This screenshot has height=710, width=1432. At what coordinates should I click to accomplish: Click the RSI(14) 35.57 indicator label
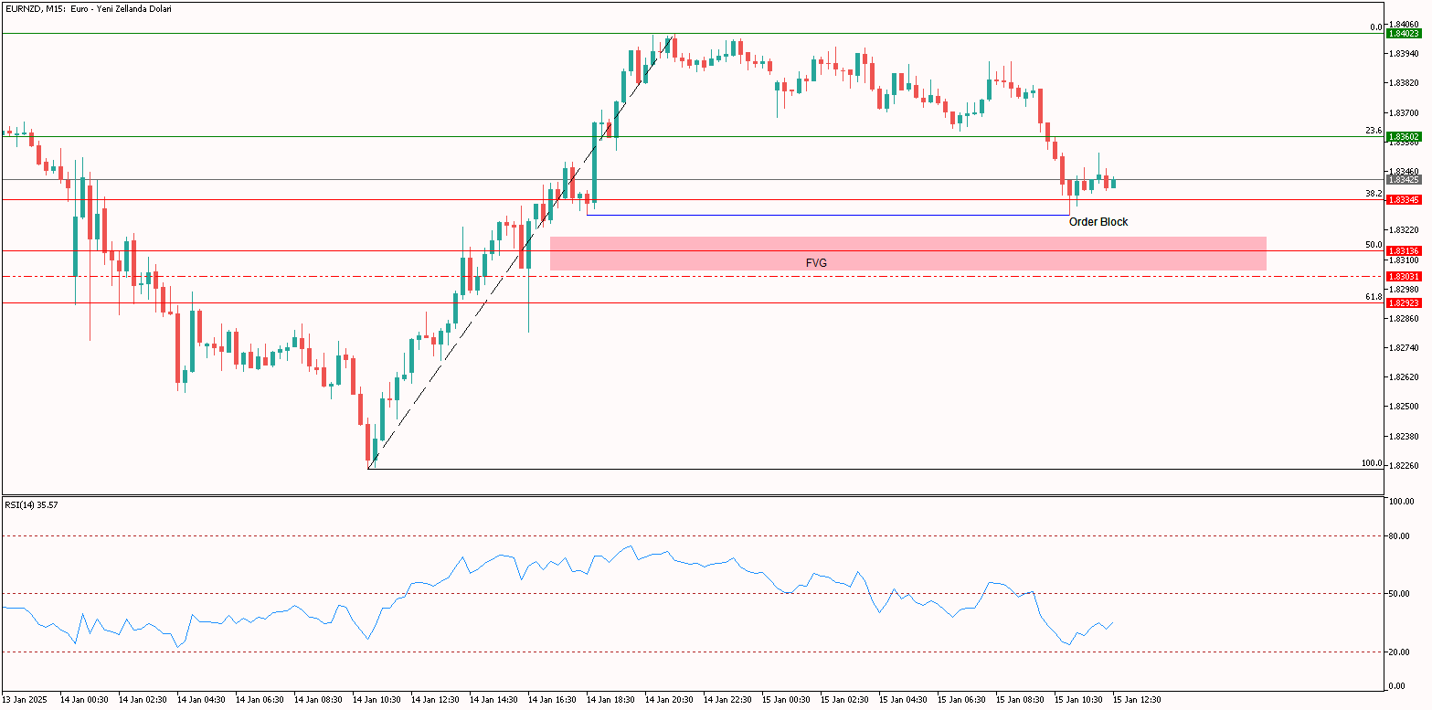click(x=31, y=504)
